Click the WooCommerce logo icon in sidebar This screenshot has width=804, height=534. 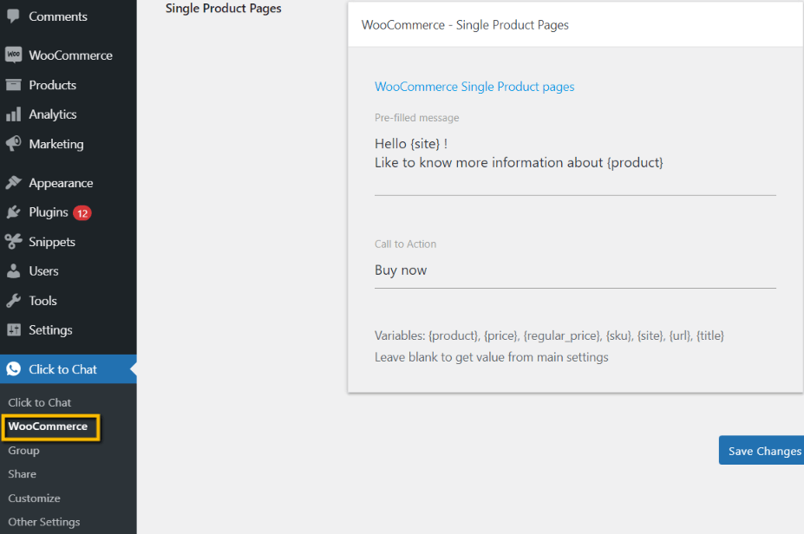click(13, 55)
